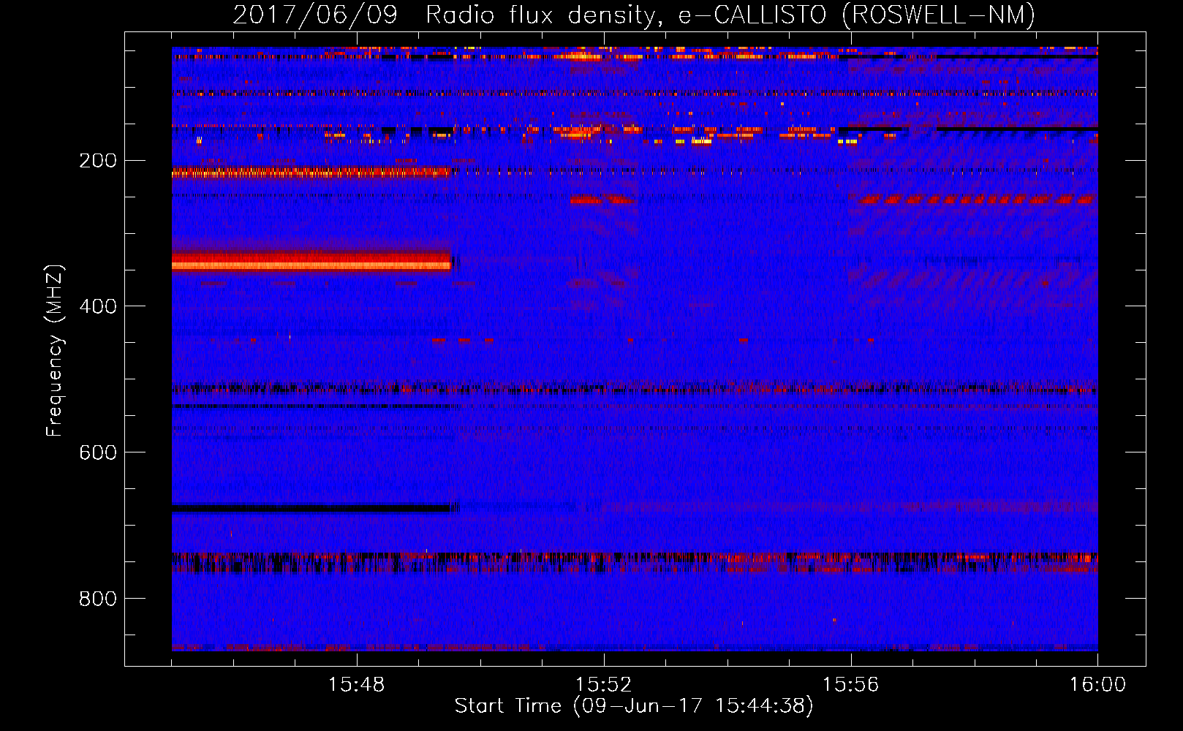Click the 'Frequency (MHZ)' axis label
This screenshot has height=731, width=1183.
pyautogui.click(x=55, y=350)
